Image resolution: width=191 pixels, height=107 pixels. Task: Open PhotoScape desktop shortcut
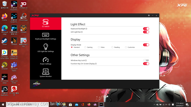[24, 17]
